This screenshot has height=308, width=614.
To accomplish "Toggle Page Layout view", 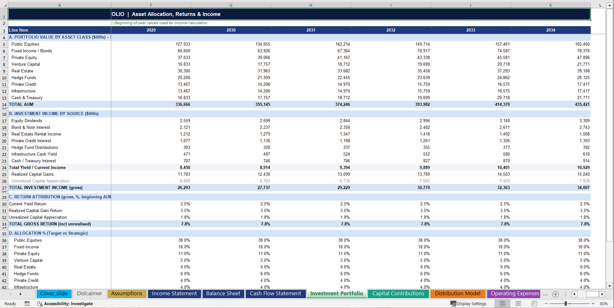I will pyautogui.click(x=518, y=304).
